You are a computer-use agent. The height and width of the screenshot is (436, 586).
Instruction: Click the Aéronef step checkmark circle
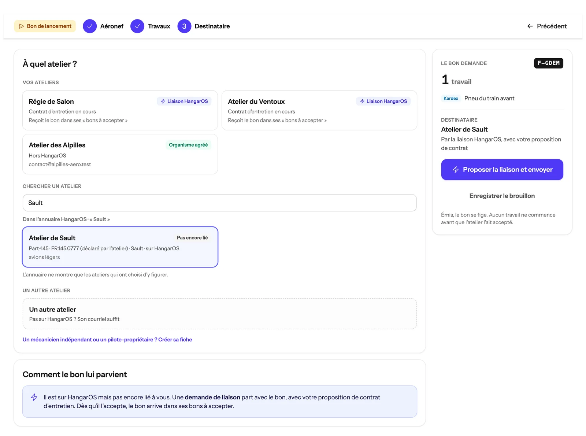90,26
